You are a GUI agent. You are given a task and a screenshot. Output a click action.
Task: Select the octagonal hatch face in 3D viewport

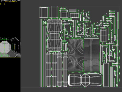coord(5,47)
